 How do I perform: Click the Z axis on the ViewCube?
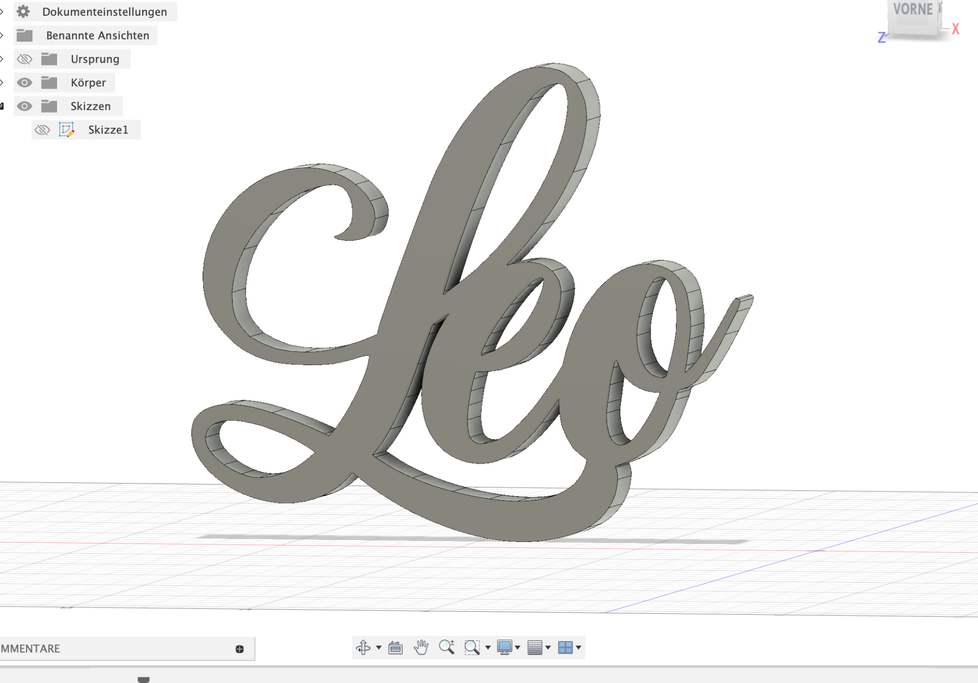pos(882,38)
